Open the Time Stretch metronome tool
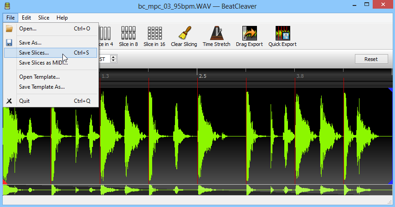Screen dimensions: 395x207 217,33
